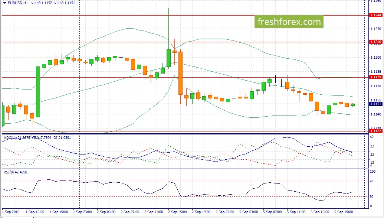Click the 5 Sep 19:00 time label
384x218 pixels.
[344, 212]
